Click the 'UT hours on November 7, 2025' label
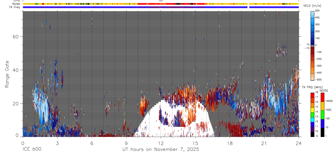This screenshot has width=336, height=155. [161, 150]
